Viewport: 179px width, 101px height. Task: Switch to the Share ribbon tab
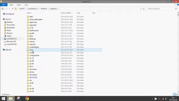(19, 5)
